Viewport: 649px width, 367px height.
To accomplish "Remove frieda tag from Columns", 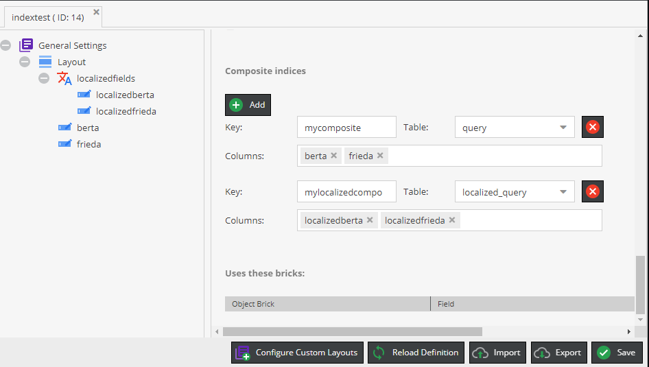I will [x=380, y=156].
